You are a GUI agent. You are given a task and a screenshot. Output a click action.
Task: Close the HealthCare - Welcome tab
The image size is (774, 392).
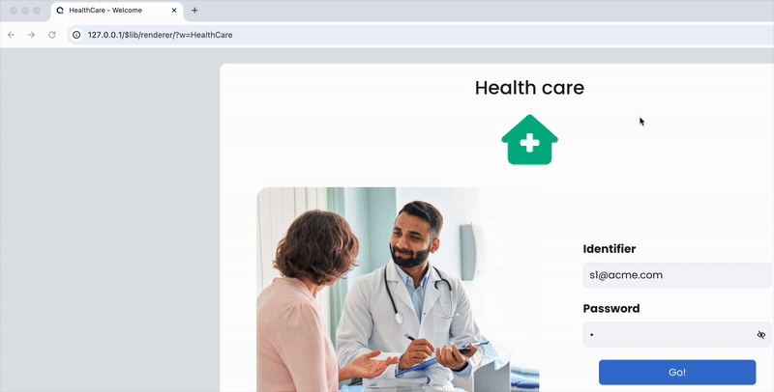(174, 11)
